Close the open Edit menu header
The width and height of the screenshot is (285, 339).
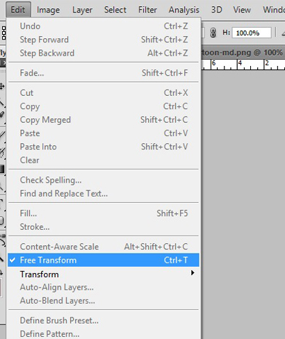click(18, 10)
